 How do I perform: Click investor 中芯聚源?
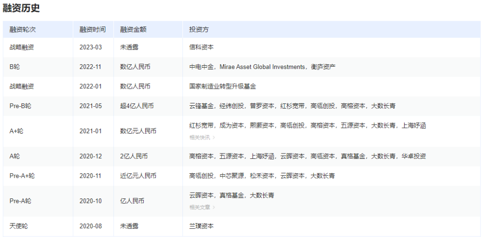(x=232, y=176)
